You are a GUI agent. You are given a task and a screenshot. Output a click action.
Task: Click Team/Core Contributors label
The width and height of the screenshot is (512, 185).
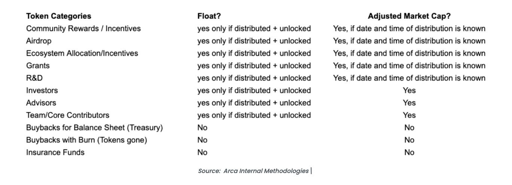pos(68,115)
